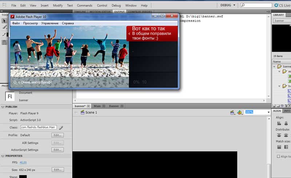Open the Window menu

point(131,5)
